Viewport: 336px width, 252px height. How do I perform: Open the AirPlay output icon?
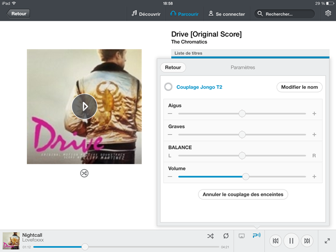(x=241, y=236)
